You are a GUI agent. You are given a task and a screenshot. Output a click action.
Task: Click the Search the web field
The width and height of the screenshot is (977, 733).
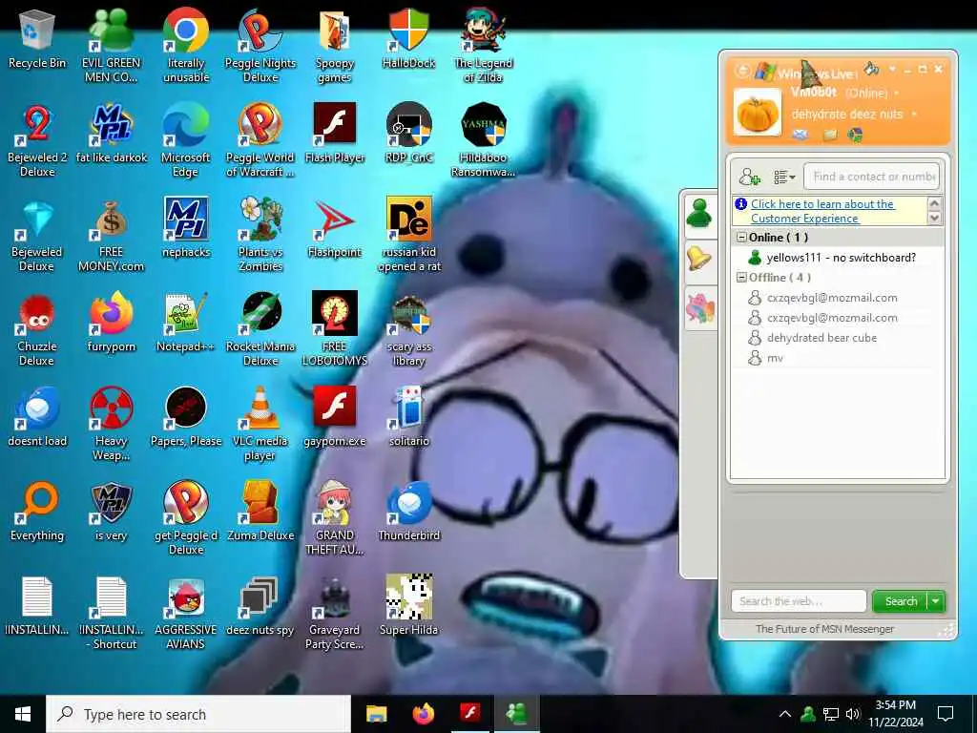pos(799,601)
